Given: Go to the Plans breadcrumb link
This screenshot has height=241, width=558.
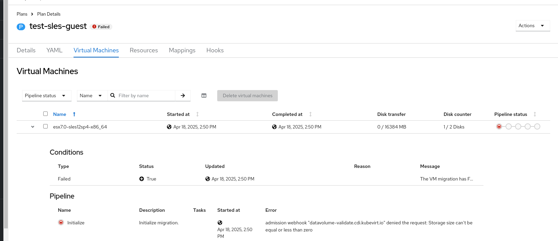Looking at the screenshot, I should click(x=22, y=14).
